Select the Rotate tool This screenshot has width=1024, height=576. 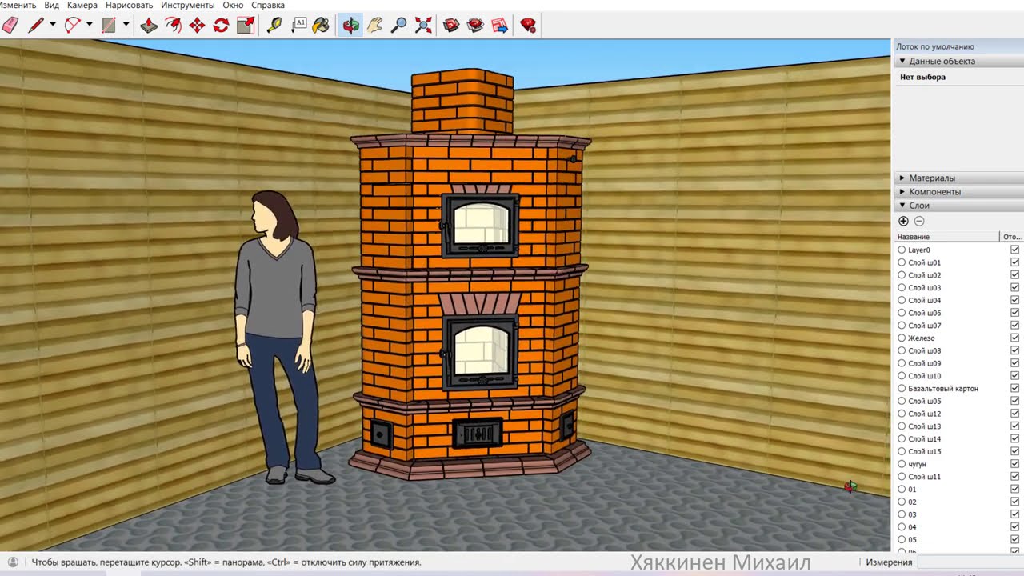(x=221, y=26)
